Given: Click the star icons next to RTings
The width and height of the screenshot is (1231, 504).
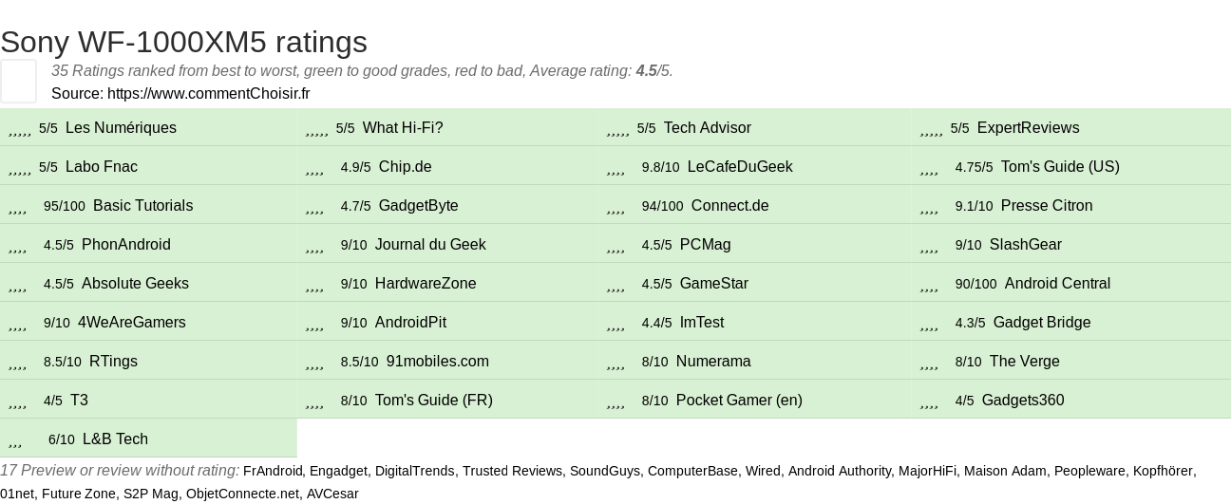Looking at the screenshot, I should pyautogui.click(x=17, y=363).
